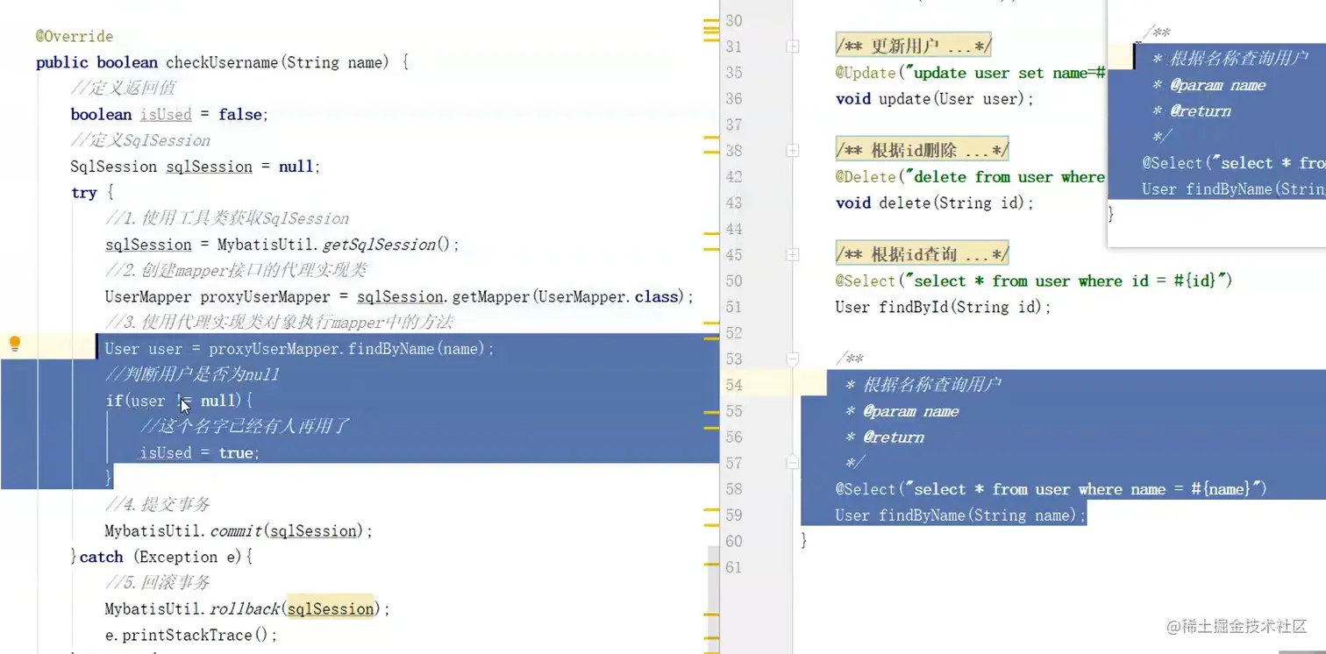Image resolution: width=1326 pixels, height=654 pixels.
Task: Click the comment "//3.使用代理实现类对象执行mapper中的方法"
Action: tap(279, 323)
